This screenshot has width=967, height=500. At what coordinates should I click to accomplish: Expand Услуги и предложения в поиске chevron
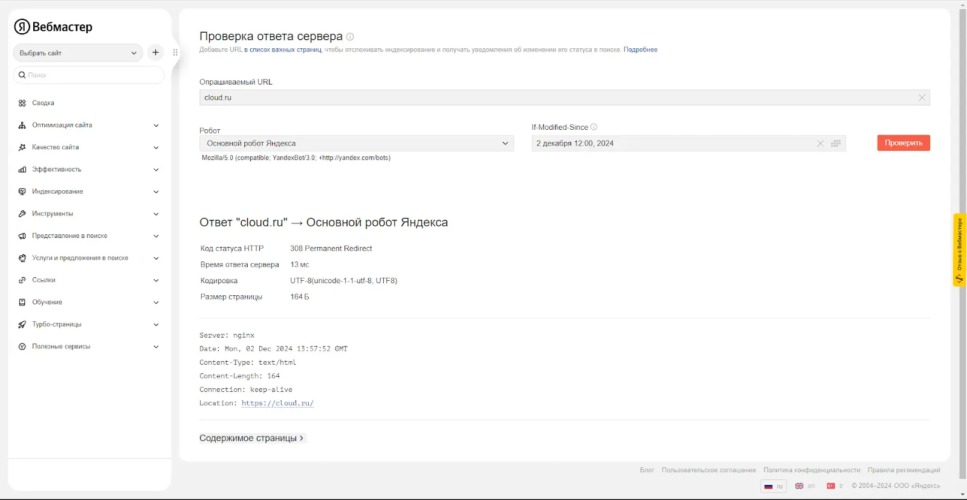pos(156,258)
